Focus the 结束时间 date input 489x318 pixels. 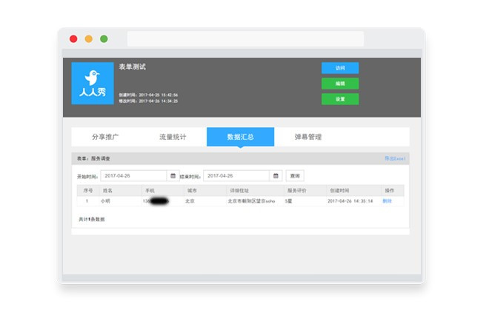pos(236,176)
